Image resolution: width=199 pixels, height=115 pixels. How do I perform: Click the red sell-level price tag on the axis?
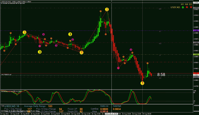(196, 73)
